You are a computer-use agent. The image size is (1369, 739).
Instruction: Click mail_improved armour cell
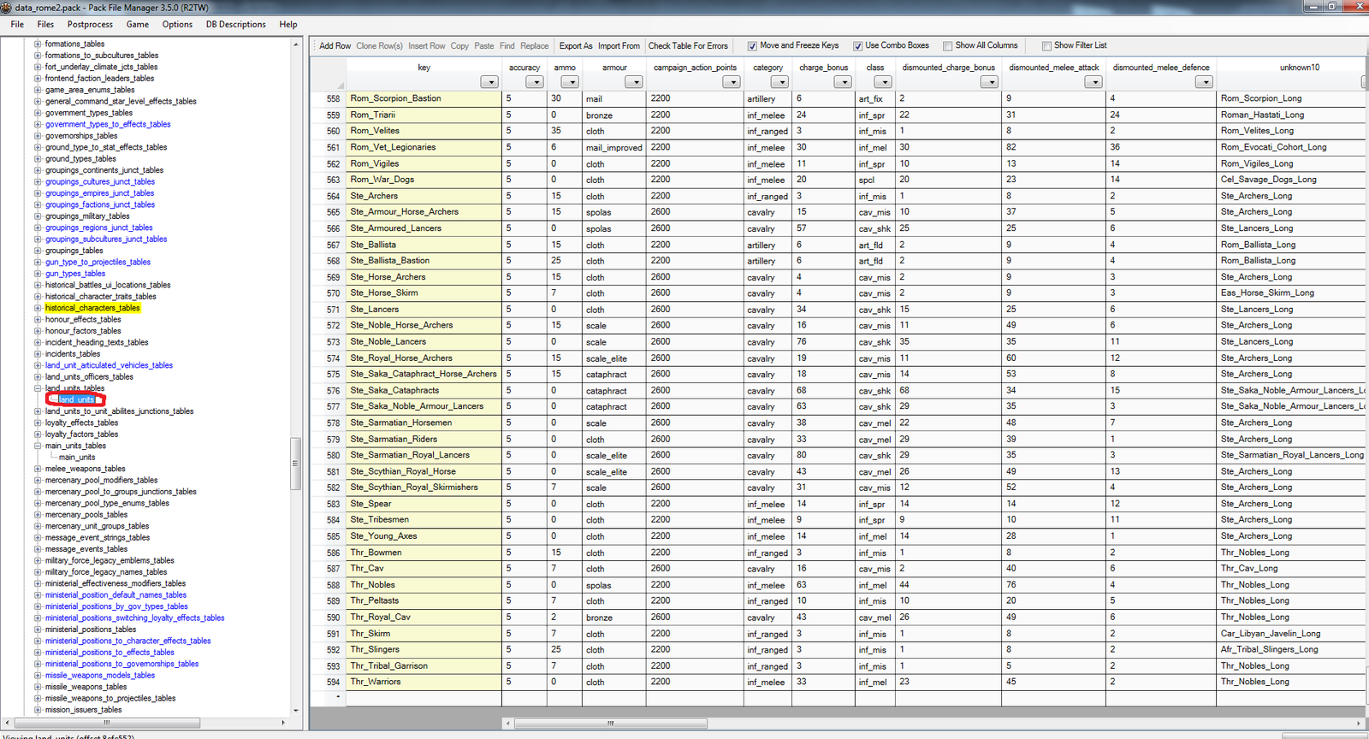(613, 148)
